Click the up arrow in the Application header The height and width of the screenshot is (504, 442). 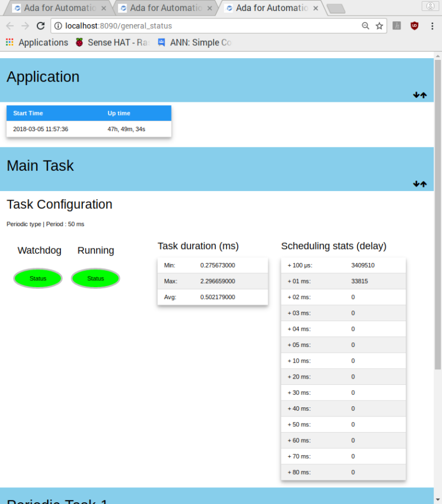(424, 95)
